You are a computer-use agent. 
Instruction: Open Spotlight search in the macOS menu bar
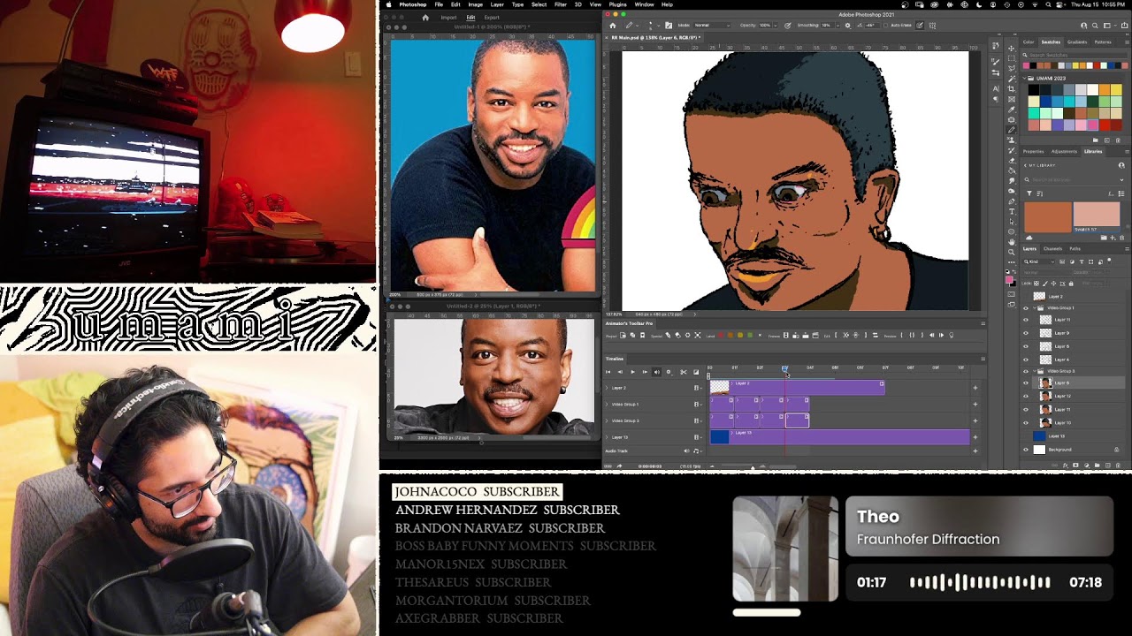(1048, 4)
